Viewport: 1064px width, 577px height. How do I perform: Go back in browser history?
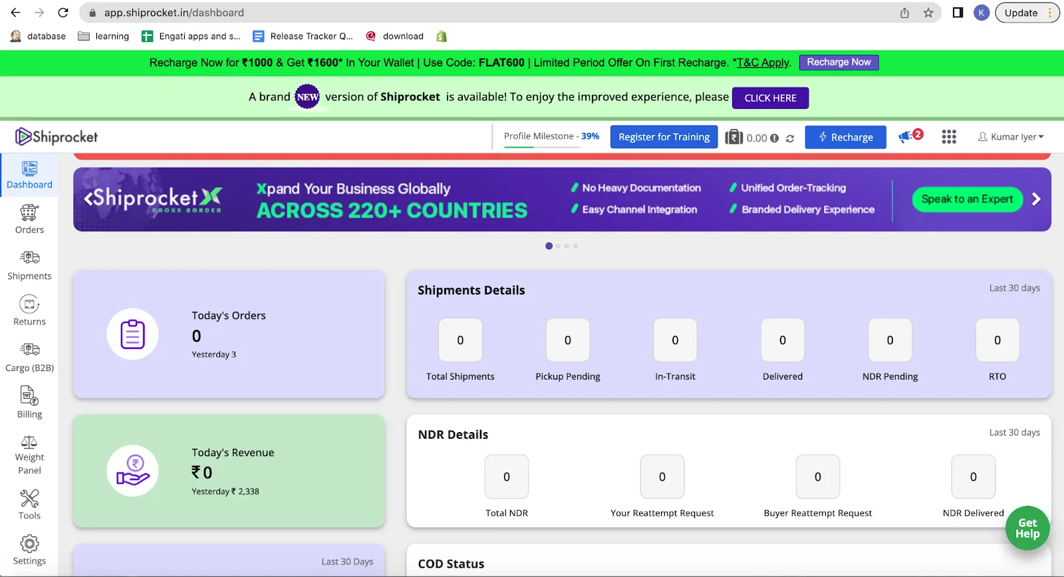point(15,13)
